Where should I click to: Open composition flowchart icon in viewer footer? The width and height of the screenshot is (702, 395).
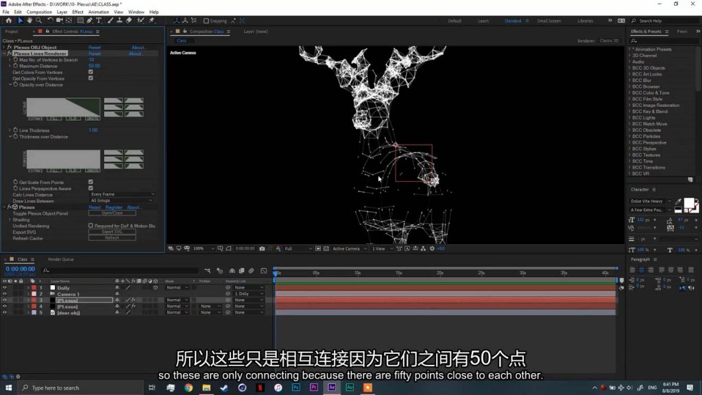point(423,248)
